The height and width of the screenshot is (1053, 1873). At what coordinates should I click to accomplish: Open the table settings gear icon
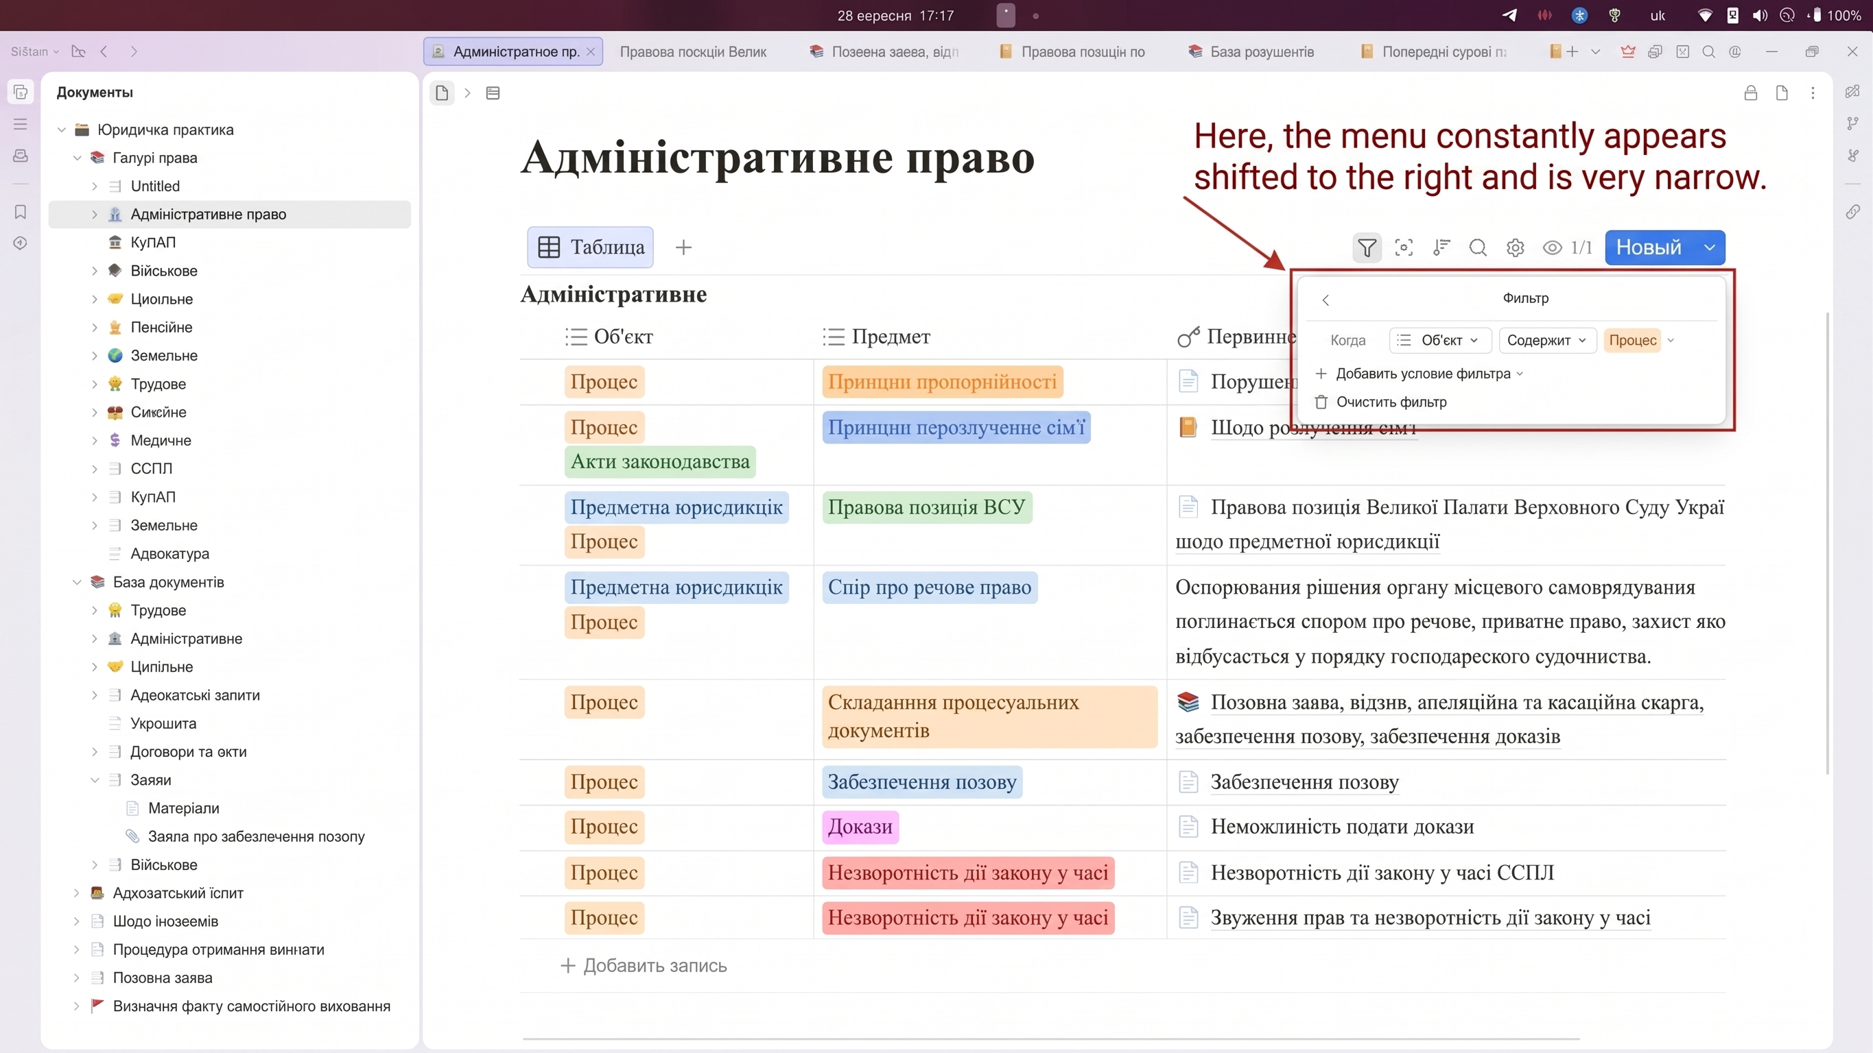[1515, 247]
